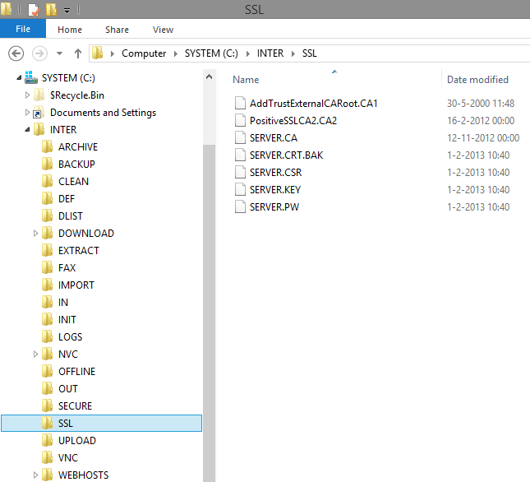Click the SECURE folder icon
The width and height of the screenshot is (530, 482).
47,406
